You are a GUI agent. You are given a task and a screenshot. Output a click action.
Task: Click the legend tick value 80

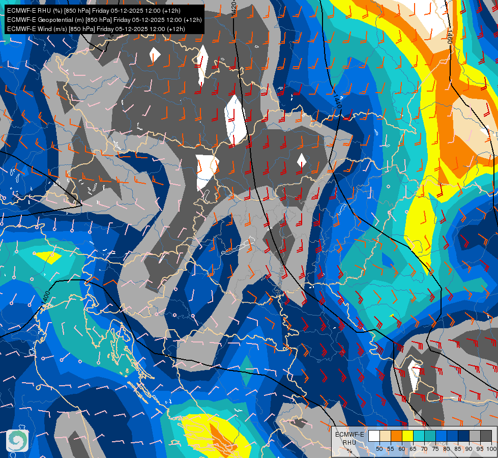tap(447, 449)
